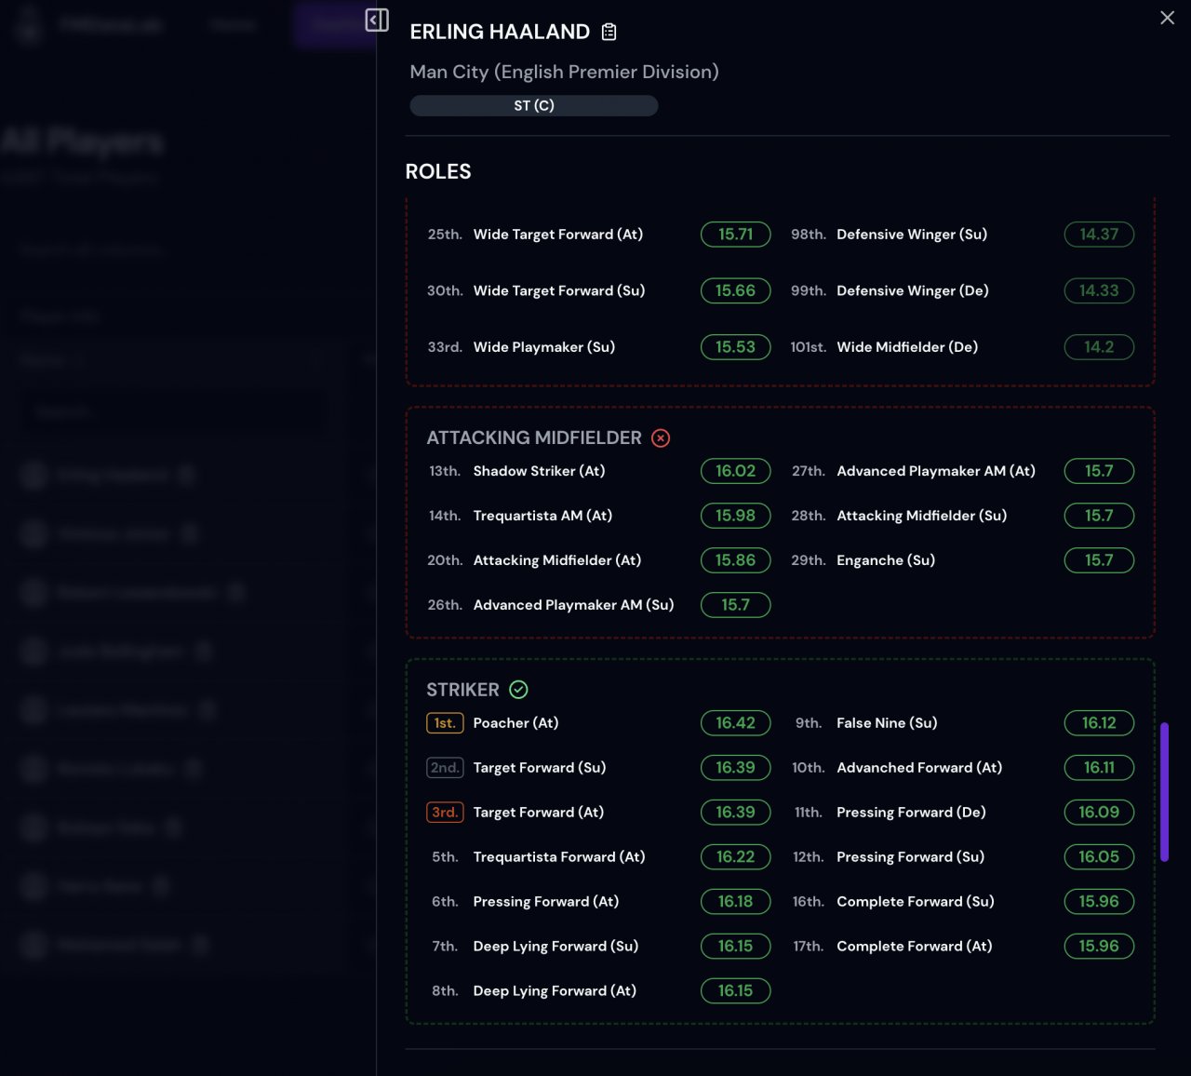The image size is (1191, 1076).
Task: Select the Defensive Winger (De) role
Action: 913,290
